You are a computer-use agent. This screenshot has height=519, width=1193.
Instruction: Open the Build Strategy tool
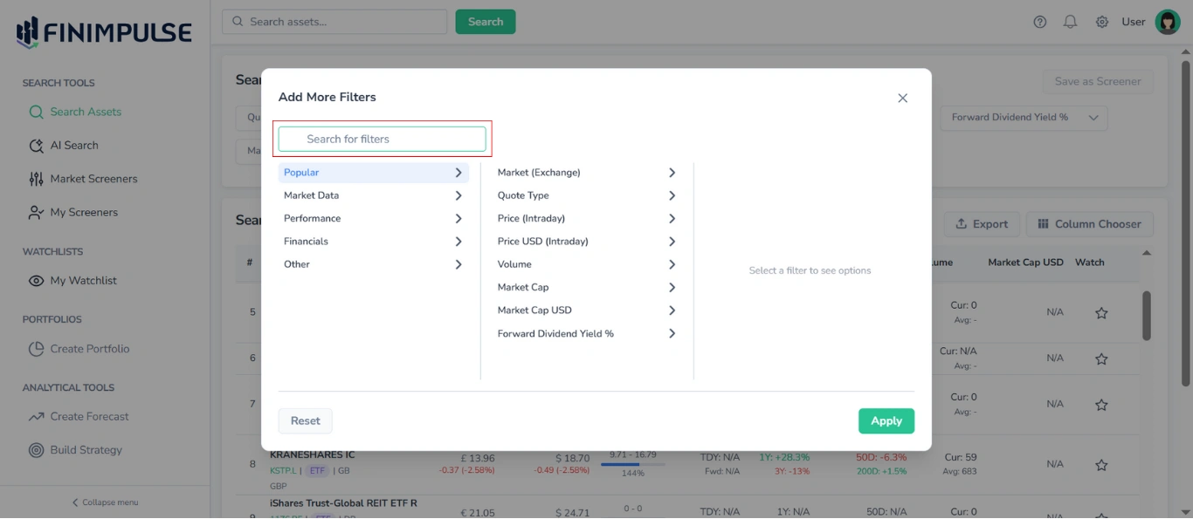[85, 449]
